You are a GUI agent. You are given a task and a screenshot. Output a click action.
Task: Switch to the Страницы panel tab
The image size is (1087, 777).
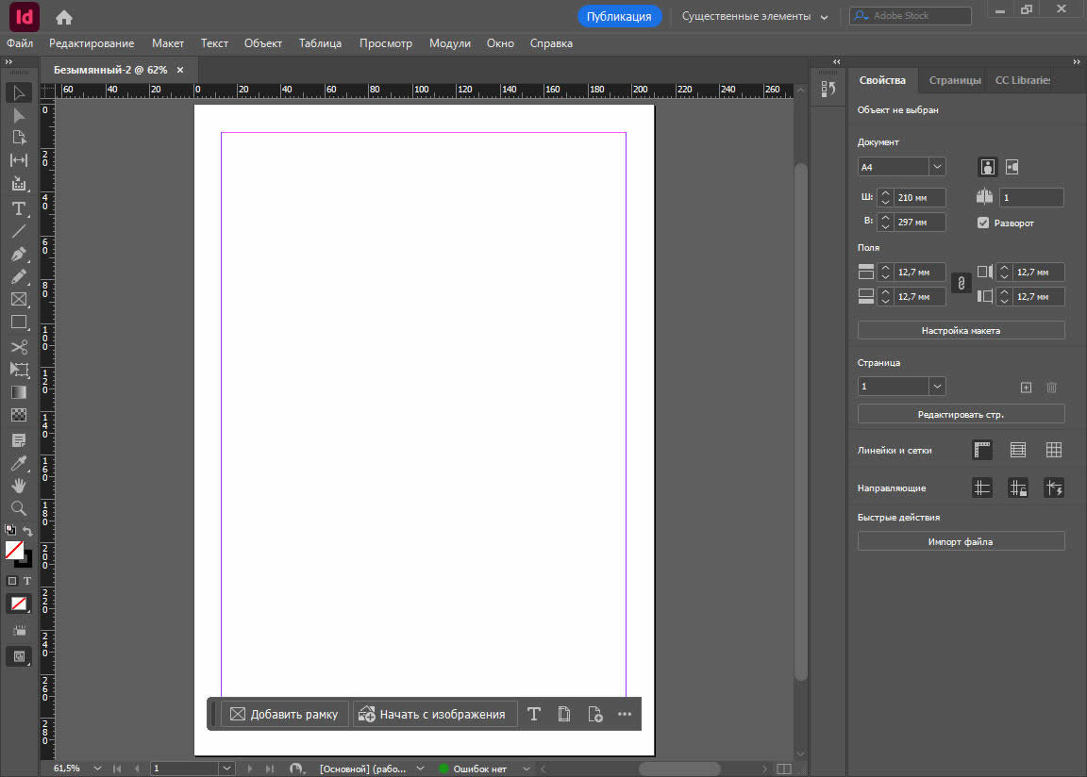click(x=954, y=80)
